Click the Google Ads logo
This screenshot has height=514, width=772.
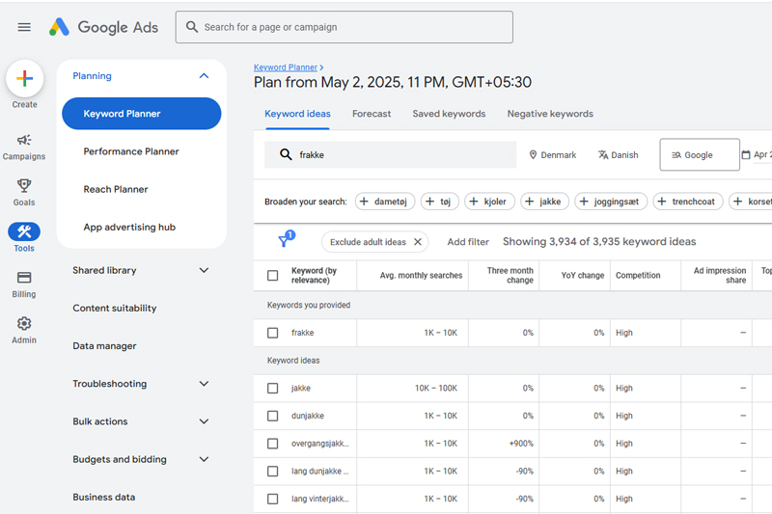point(103,27)
